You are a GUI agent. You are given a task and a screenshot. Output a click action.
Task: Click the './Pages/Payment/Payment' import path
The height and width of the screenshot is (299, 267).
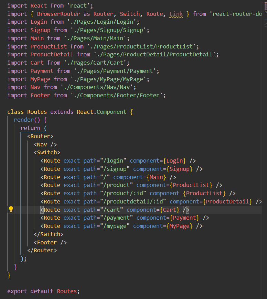(x=115, y=71)
